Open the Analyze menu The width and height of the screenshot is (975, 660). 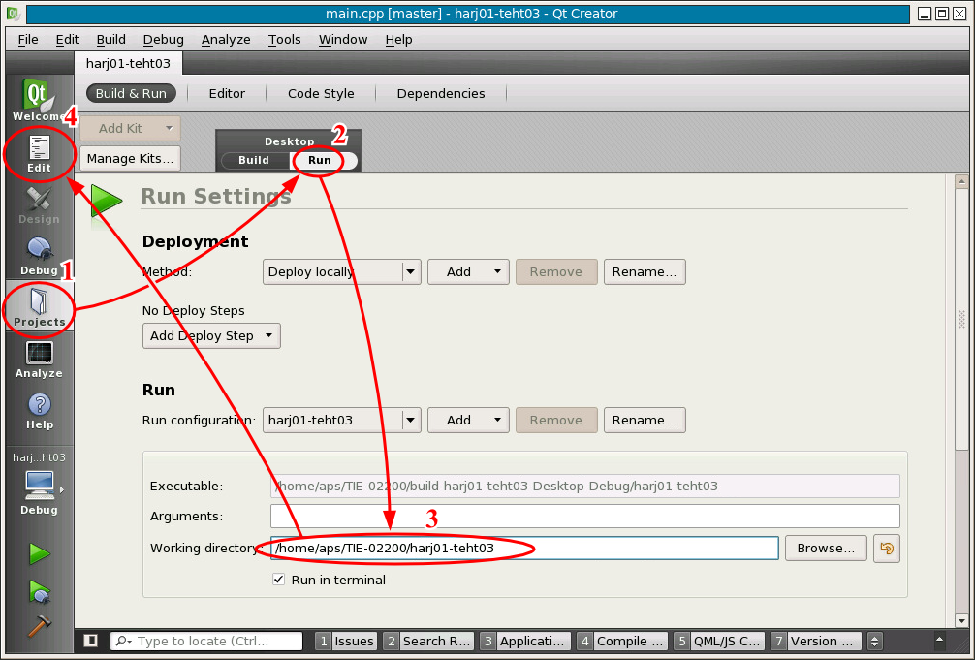point(226,40)
